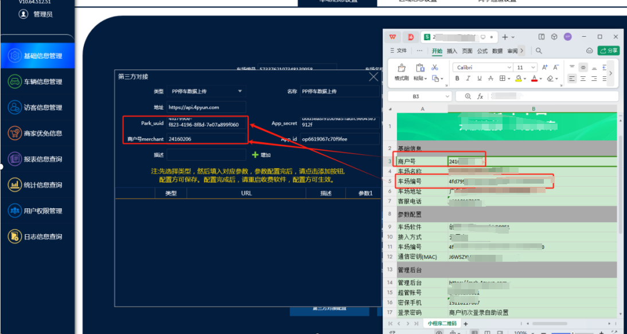Toggle underline formatting U

pyautogui.click(x=480, y=79)
